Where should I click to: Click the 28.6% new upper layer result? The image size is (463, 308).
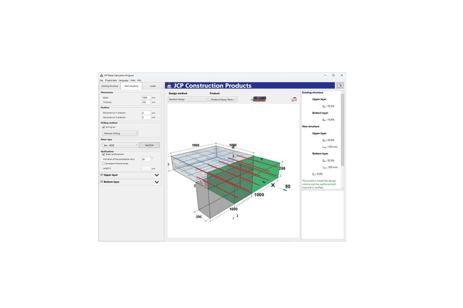pos(328,140)
